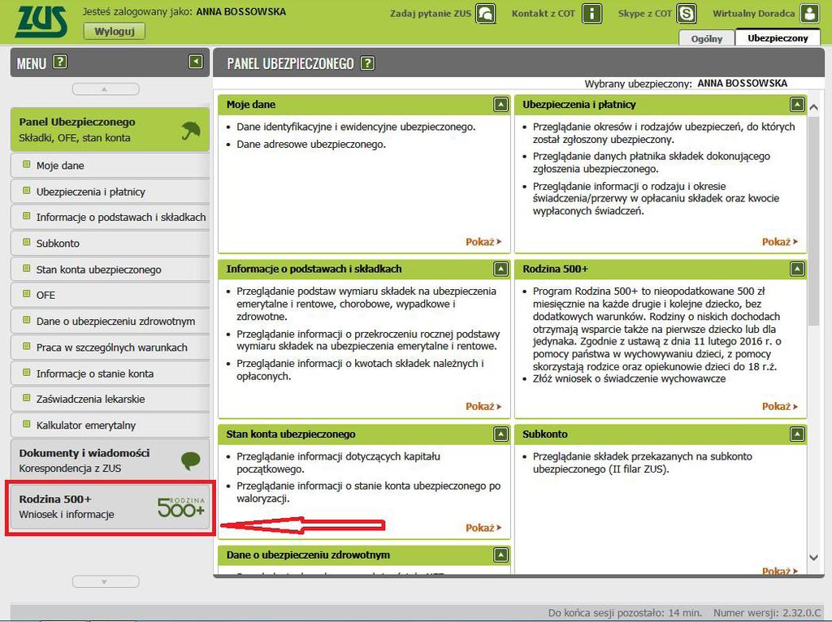
Task: Open Rodzina 500+ Wniosek i informacje
Action: coord(110,507)
